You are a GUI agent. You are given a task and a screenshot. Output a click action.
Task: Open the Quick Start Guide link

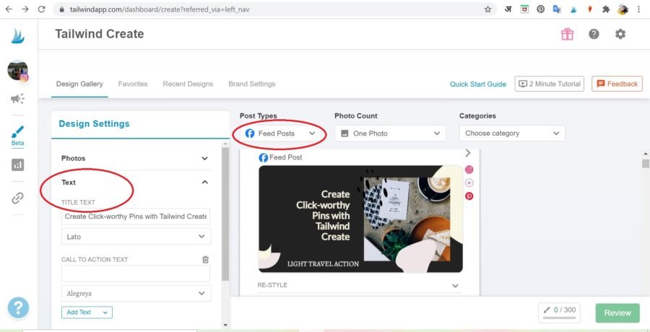pyautogui.click(x=478, y=84)
